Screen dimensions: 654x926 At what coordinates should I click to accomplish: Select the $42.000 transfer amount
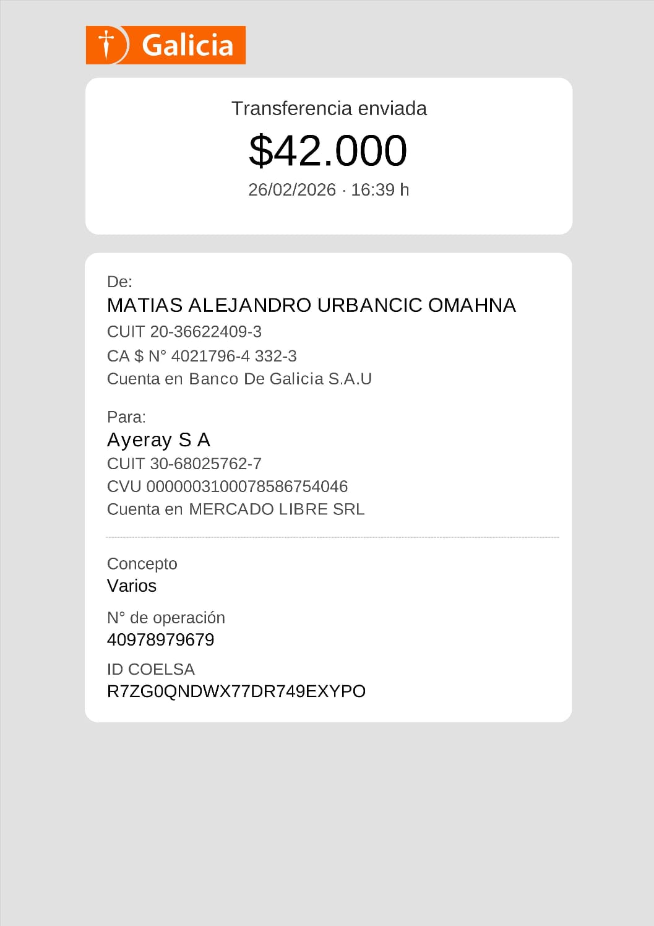(328, 150)
